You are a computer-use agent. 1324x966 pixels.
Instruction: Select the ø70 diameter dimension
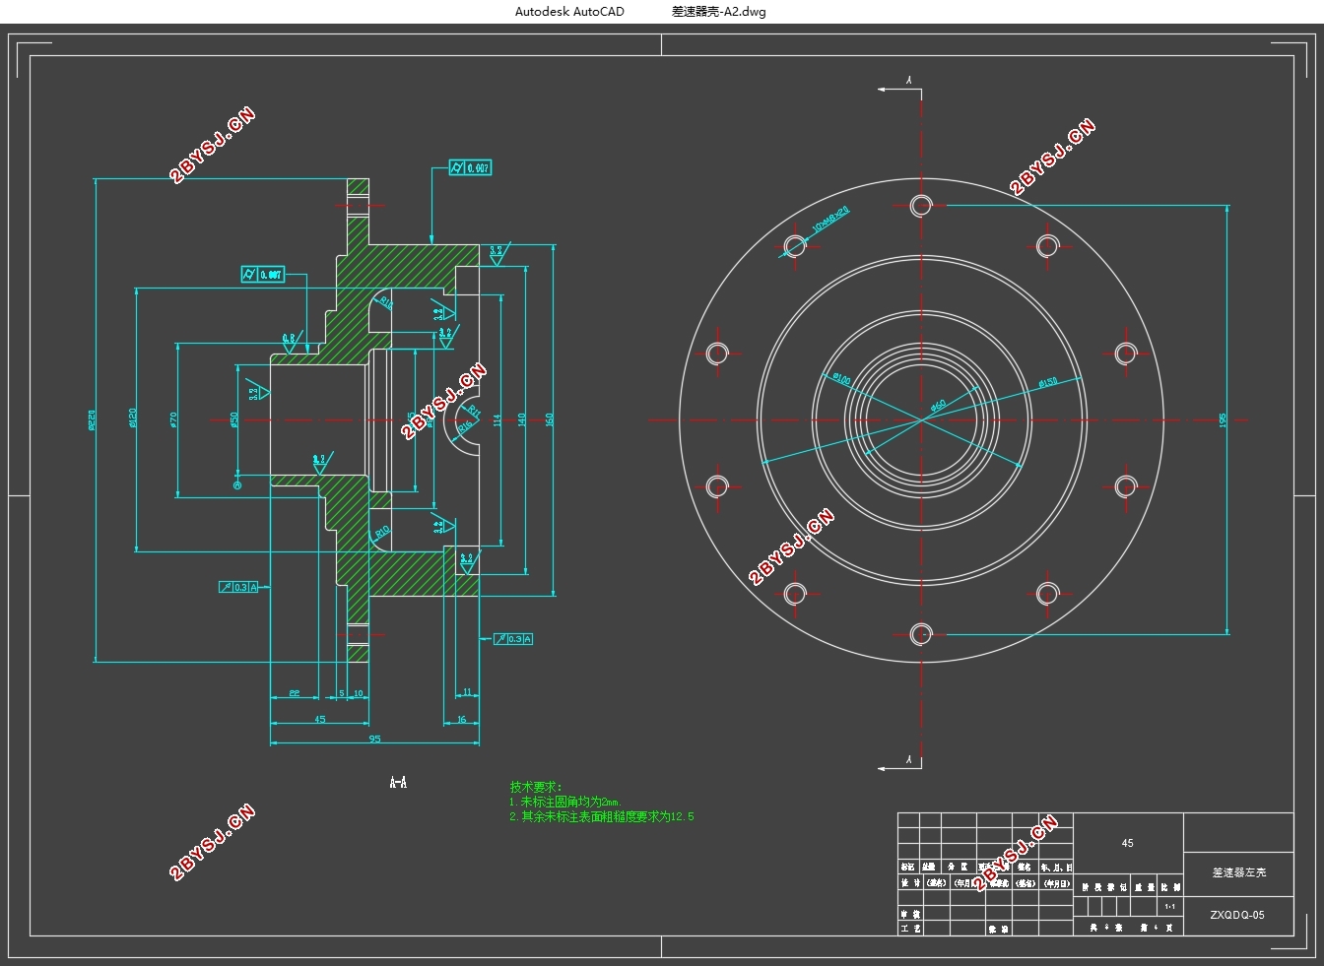click(173, 419)
